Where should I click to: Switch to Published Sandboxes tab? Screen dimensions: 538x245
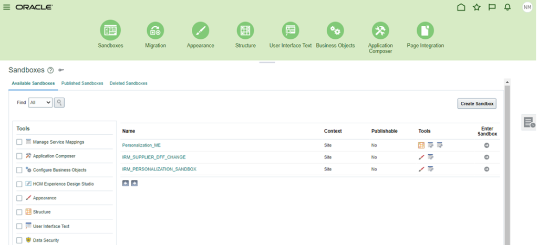pyautogui.click(x=82, y=83)
